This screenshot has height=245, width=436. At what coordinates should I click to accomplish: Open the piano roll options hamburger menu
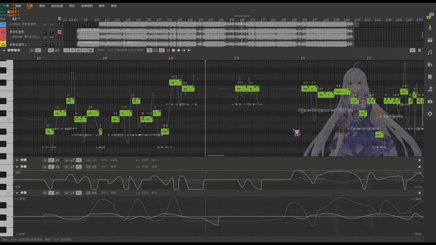(x=420, y=50)
